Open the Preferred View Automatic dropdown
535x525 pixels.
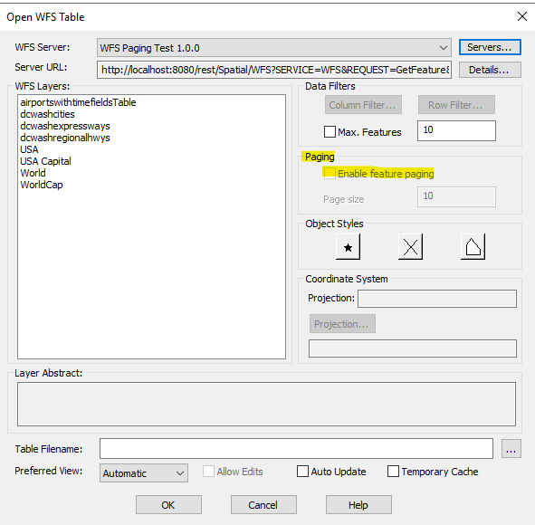(x=144, y=472)
